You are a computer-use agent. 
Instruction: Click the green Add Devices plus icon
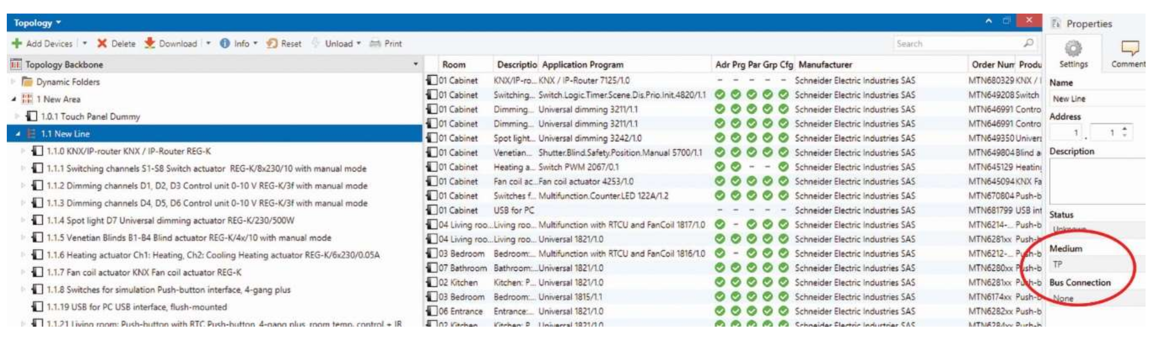click(x=17, y=43)
